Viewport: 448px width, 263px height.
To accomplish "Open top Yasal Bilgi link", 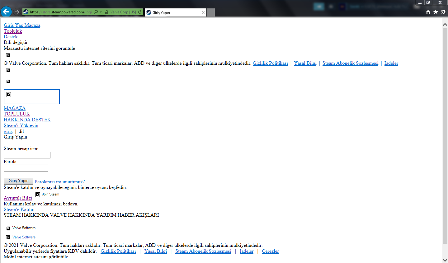I will (x=305, y=63).
